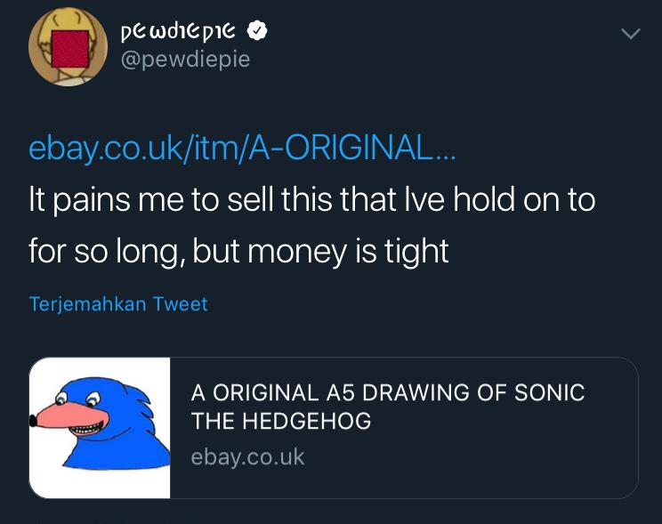The height and width of the screenshot is (524, 662).
Task: Follow the ebay.co.uk/itm/A-ORIGINAL... link
Action: pyautogui.click(x=242, y=148)
